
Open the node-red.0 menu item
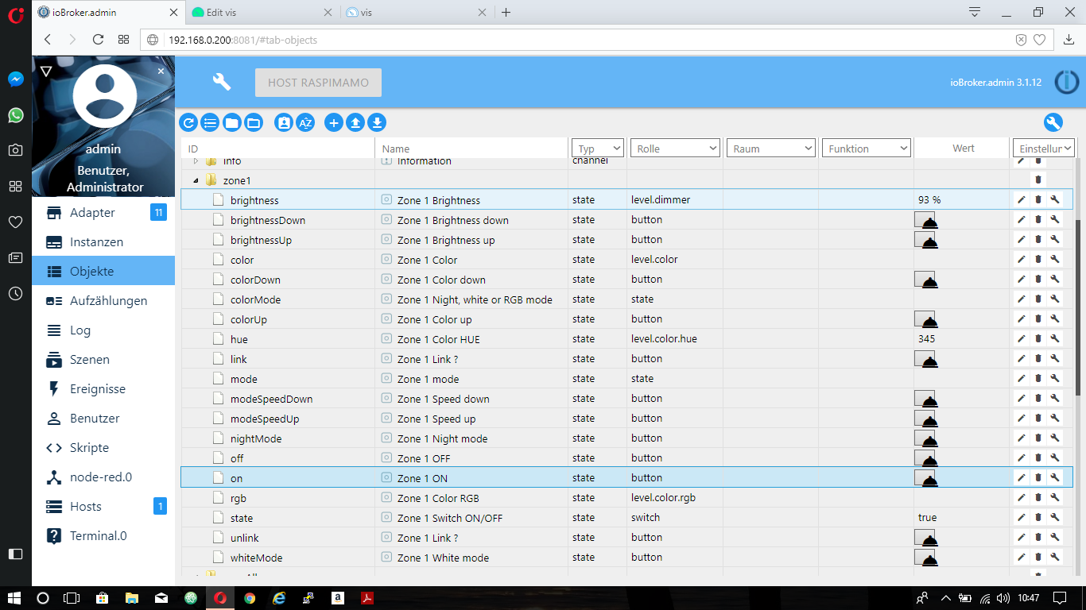pyautogui.click(x=103, y=477)
